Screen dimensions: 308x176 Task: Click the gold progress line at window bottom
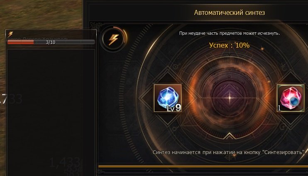pyautogui.click(x=203, y=166)
